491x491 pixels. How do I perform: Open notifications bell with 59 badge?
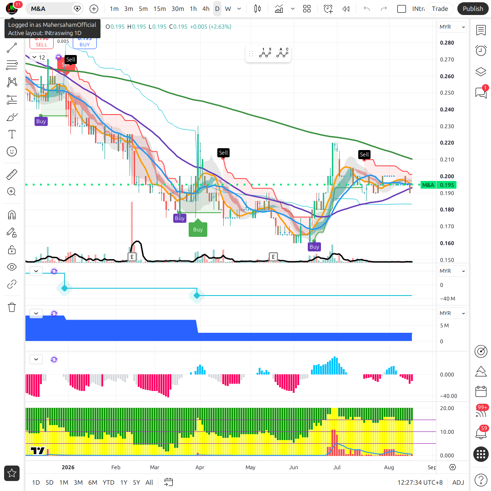coord(481,433)
